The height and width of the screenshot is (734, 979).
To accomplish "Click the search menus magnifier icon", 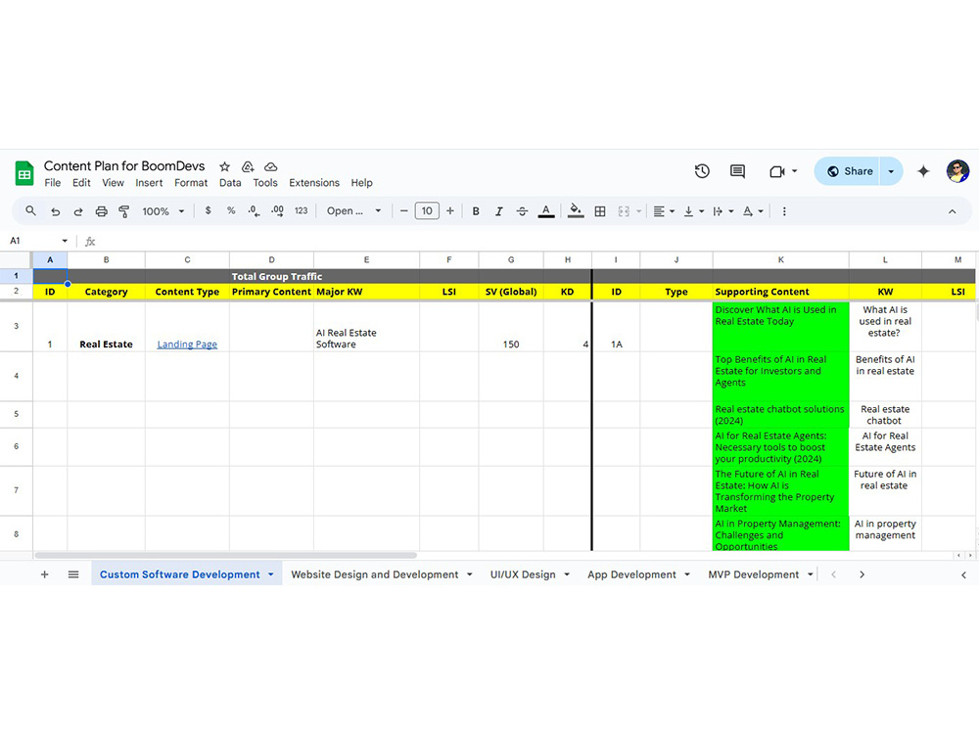I will tap(30, 211).
